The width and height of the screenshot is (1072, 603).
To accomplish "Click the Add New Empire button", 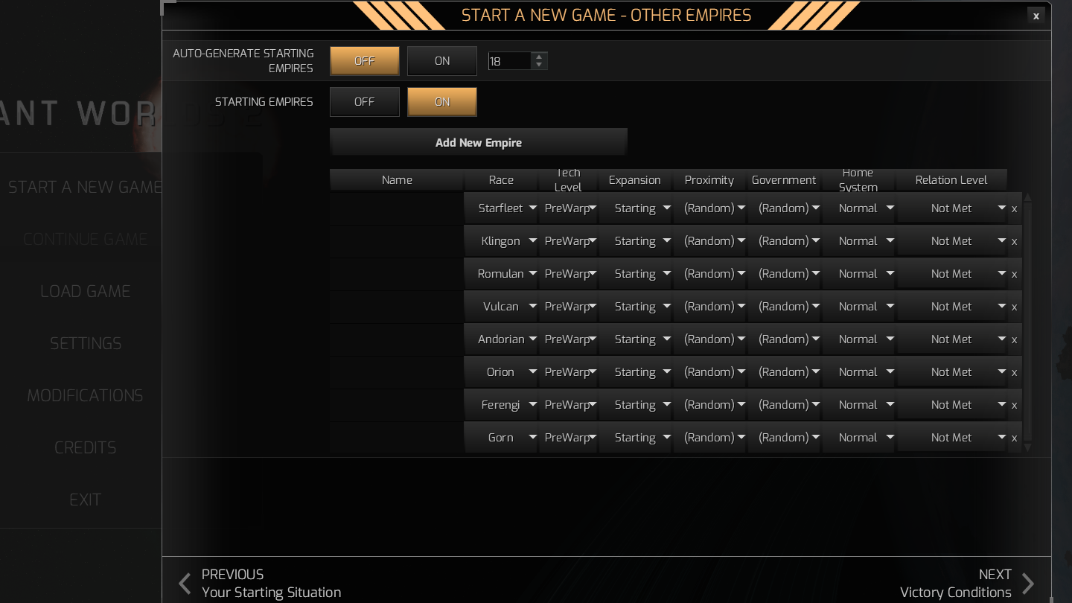I will (479, 142).
